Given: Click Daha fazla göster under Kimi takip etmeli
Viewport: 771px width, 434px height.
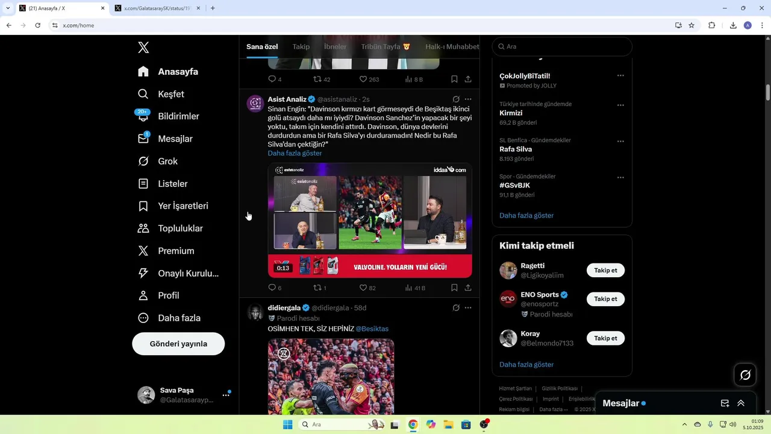Looking at the screenshot, I should (x=526, y=365).
